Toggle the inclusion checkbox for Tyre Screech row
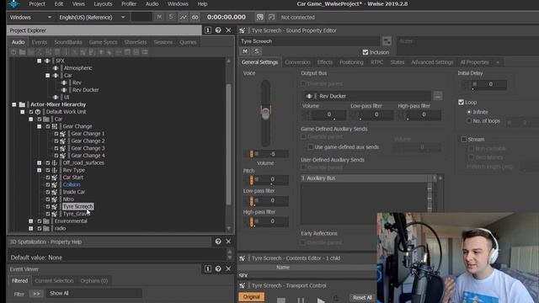This screenshot has height=303, width=539. point(48,206)
